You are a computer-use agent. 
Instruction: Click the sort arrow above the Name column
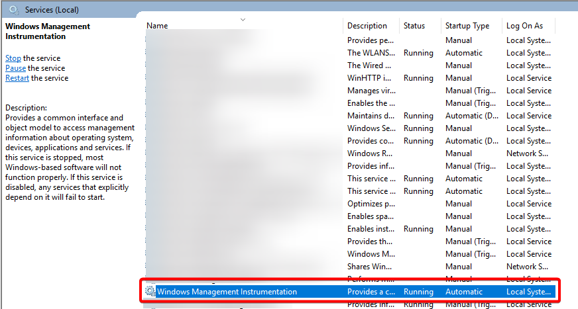[243, 19]
